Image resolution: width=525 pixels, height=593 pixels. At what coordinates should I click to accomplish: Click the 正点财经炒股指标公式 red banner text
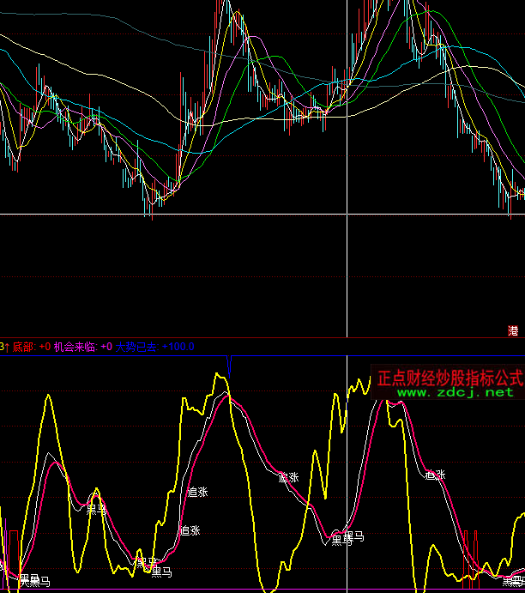[450, 378]
